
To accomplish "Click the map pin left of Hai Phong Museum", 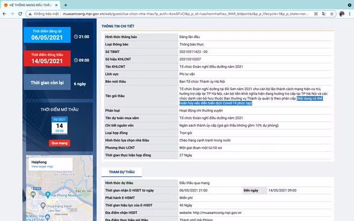I will [33, 194].
